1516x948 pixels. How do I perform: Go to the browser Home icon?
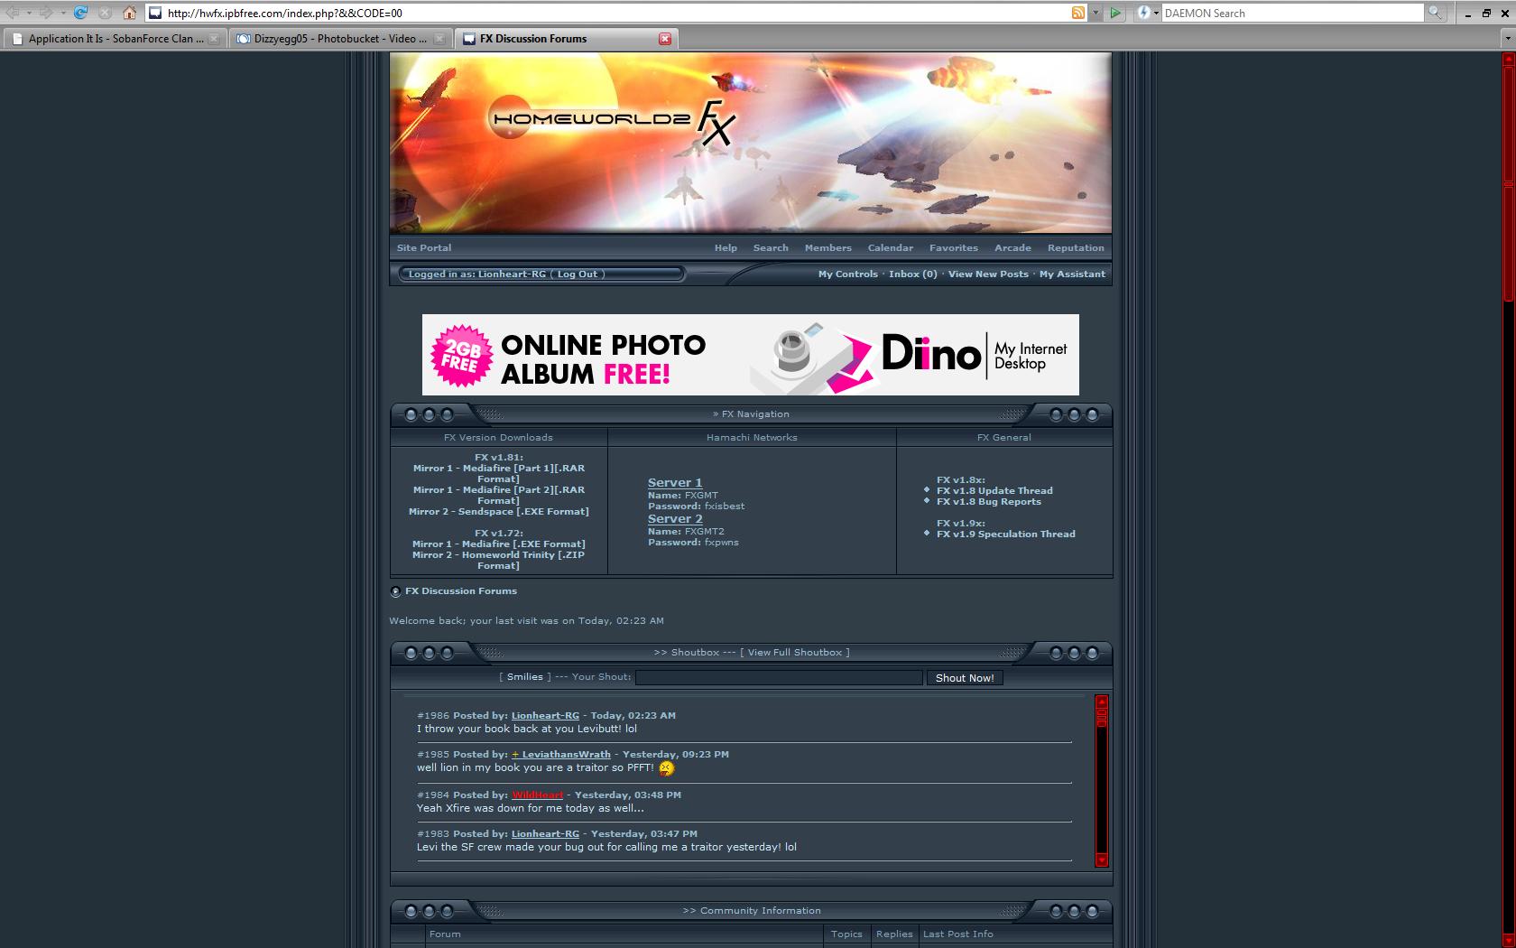click(x=129, y=13)
